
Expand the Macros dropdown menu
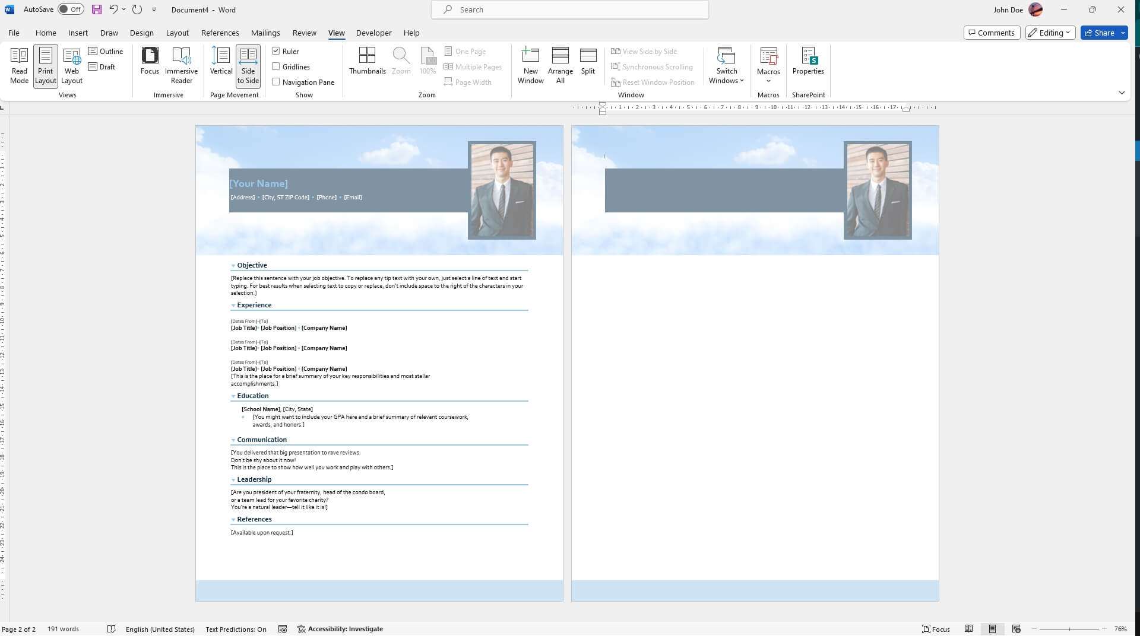768,65
